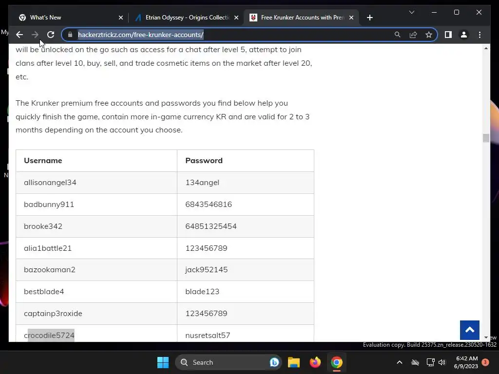Screen dimensions: 499x374
Task: Close the What's New tab
Action: pos(121,18)
